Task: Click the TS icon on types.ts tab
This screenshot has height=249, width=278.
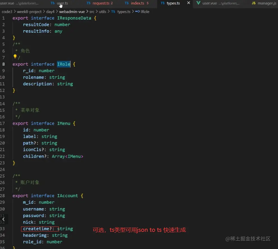Action: point(162,3)
